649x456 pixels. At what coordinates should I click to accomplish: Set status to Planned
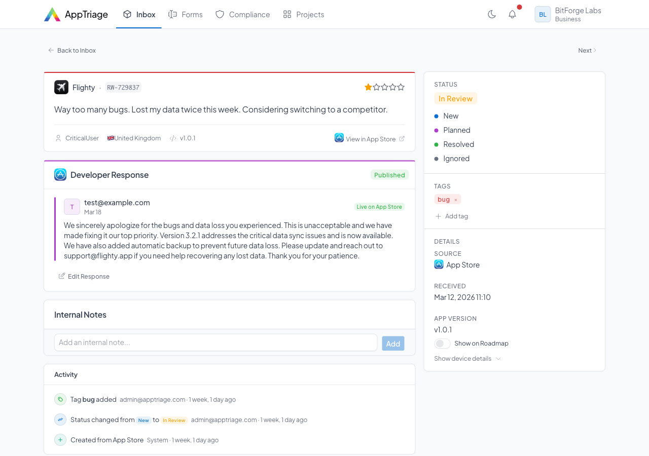[456, 130]
